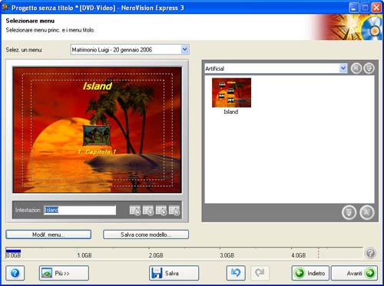
Task: Click the '2.0GB' capacity label
Action: [156, 255]
